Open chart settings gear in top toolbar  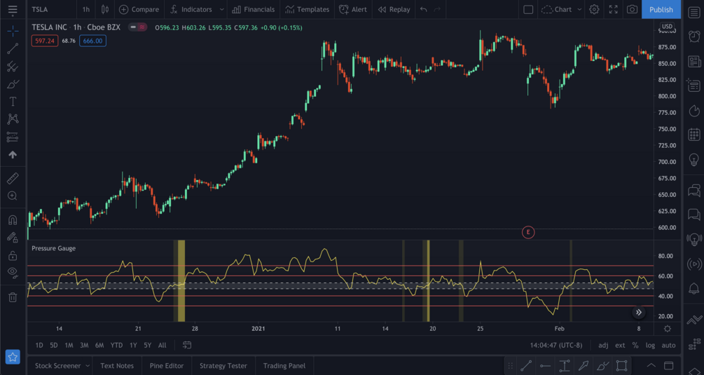coord(594,9)
